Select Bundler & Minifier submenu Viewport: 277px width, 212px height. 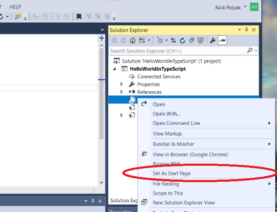206,144
